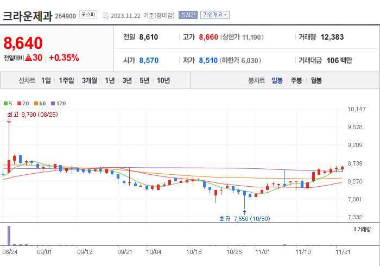Click the 11/21 date axis label
This screenshot has height=266, width=380.
click(x=343, y=252)
